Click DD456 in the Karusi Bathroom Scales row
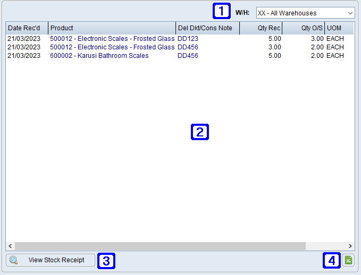 188,56
